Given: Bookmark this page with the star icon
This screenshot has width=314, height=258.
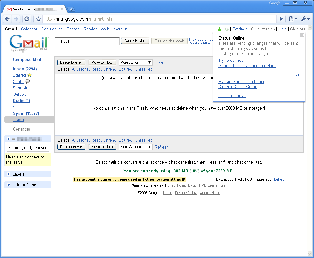Looking at the screenshot, I should pos(38,19).
